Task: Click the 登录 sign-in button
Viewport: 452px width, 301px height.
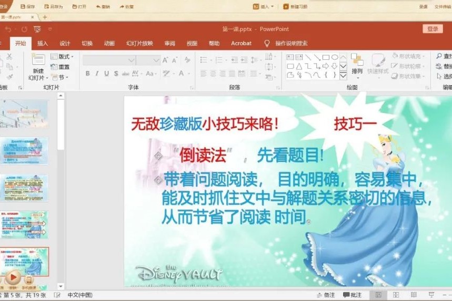Action: pos(433,29)
